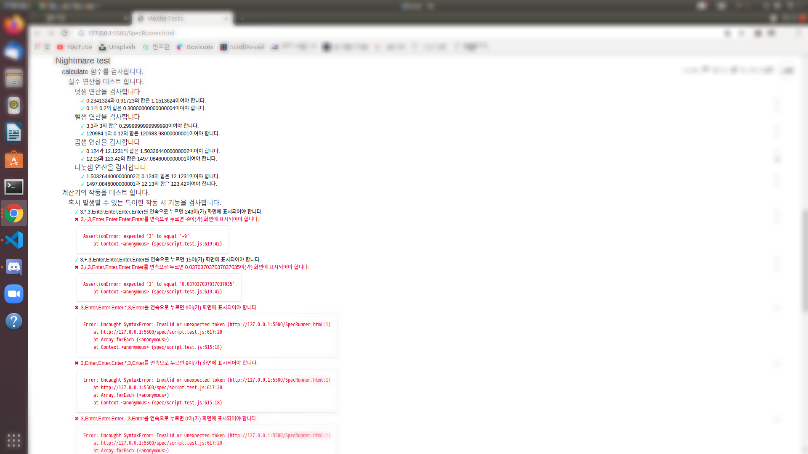Expand the passing '243' multiplication test
This screenshot has height=454, width=808.
(x=171, y=212)
